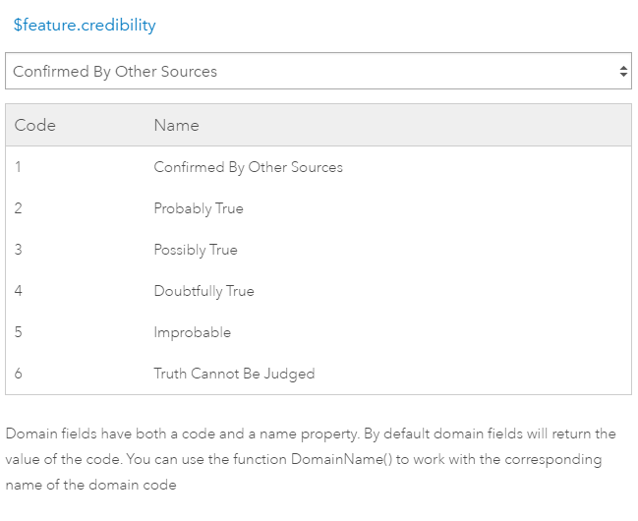Click code 4 in the table
The width and height of the screenshot is (638, 521).
tap(19, 291)
